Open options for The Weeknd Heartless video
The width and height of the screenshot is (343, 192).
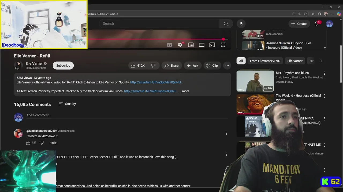[x=325, y=96]
